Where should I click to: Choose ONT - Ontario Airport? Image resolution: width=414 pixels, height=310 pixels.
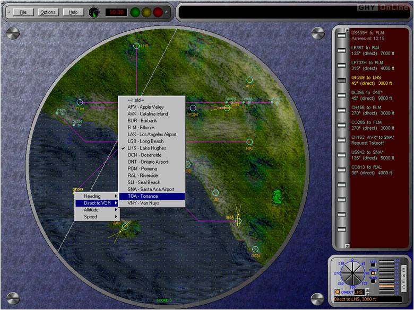(x=152, y=162)
